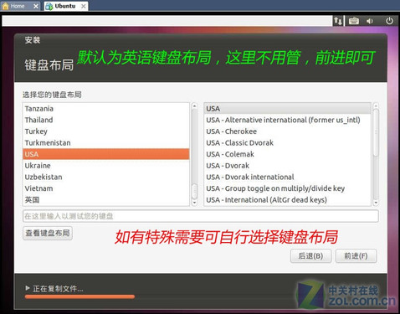400x314 pixels.
Task: Choose USA - Dvorak variant
Action: click(x=288, y=166)
